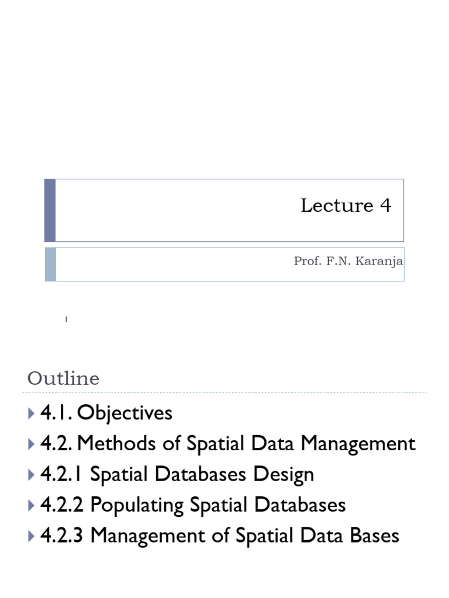Image resolution: width=449 pixels, height=598 pixels.
Task: Select the light blue block beside the professor name
Action: [x=50, y=264]
